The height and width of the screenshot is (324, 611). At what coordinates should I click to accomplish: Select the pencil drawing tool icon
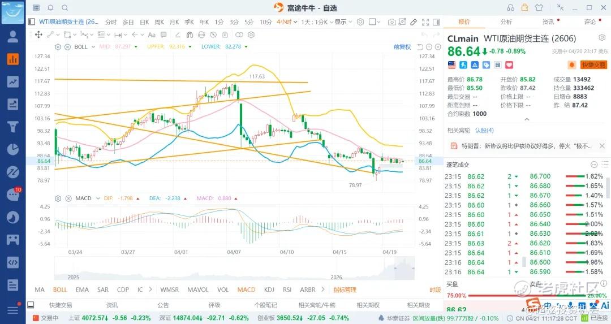(x=414, y=22)
